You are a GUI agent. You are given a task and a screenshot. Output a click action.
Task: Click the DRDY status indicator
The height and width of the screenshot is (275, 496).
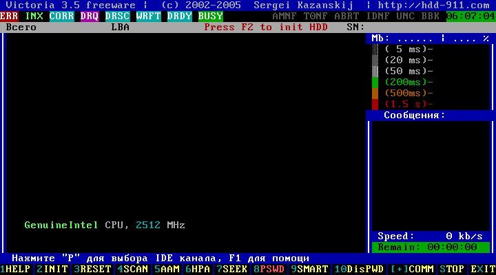pos(179,16)
